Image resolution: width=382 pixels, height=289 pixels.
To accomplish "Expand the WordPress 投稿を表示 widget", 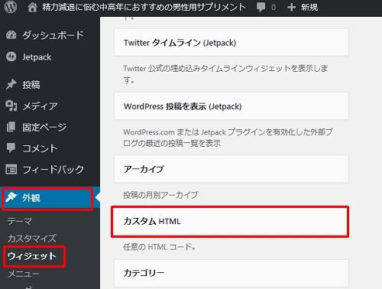I will click(231, 106).
